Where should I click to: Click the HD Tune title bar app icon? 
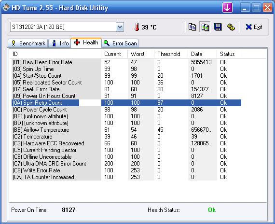pos(6,8)
